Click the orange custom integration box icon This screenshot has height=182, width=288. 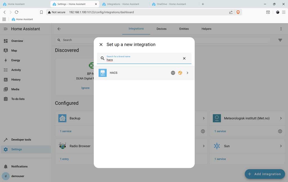[180, 73]
